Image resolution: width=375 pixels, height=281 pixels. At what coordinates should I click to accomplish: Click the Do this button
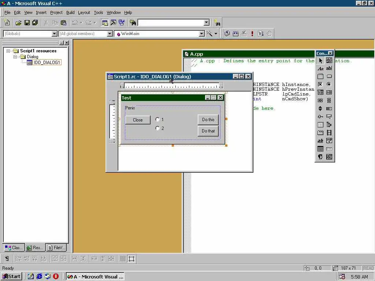[208, 120]
